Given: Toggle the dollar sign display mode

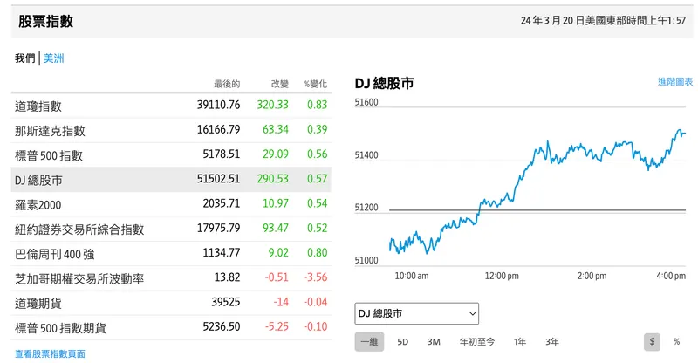Looking at the screenshot, I should (x=653, y=342).
